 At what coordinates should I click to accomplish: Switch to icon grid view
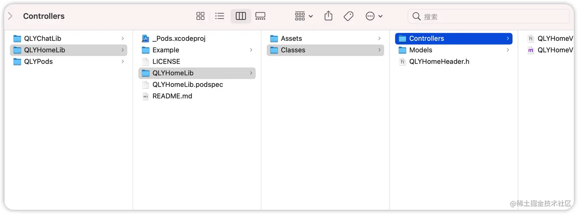click(200, 16)
